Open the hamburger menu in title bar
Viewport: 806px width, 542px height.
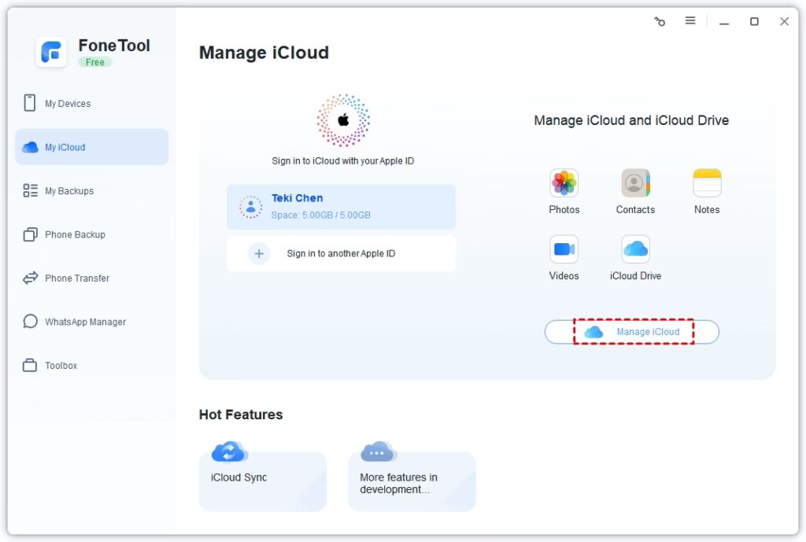690,21
